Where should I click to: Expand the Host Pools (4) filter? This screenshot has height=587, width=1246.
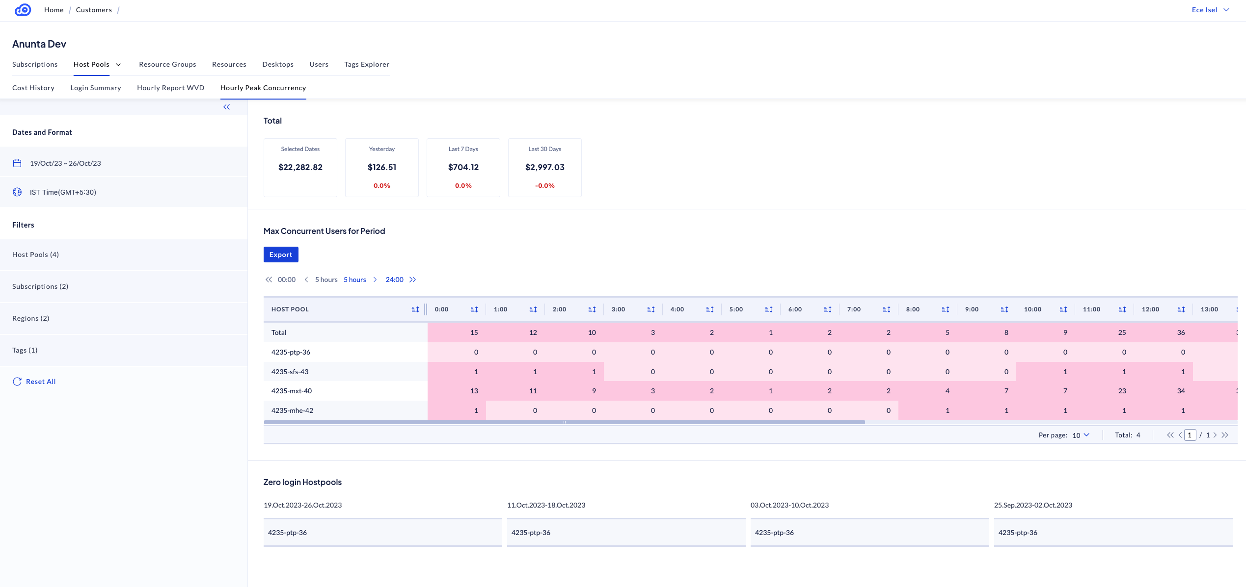tap(35, 255)
